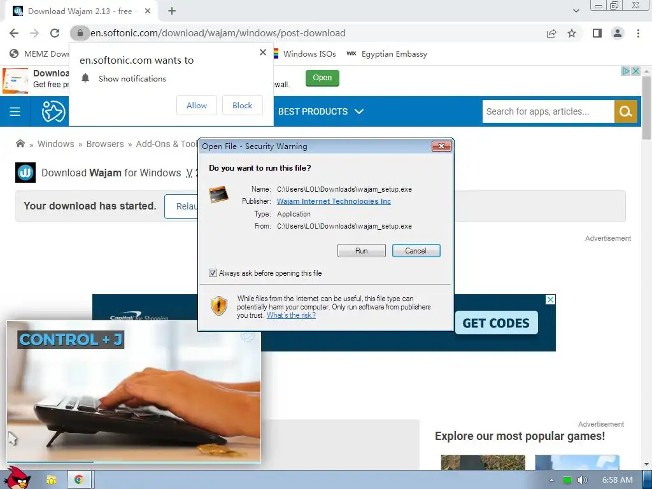Click the top banner ad thumbnail image

(x=15, y=81)
